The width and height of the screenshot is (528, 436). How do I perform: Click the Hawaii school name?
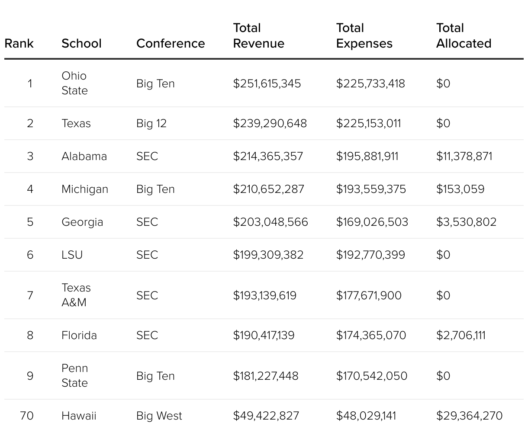[x=79, y=416]
